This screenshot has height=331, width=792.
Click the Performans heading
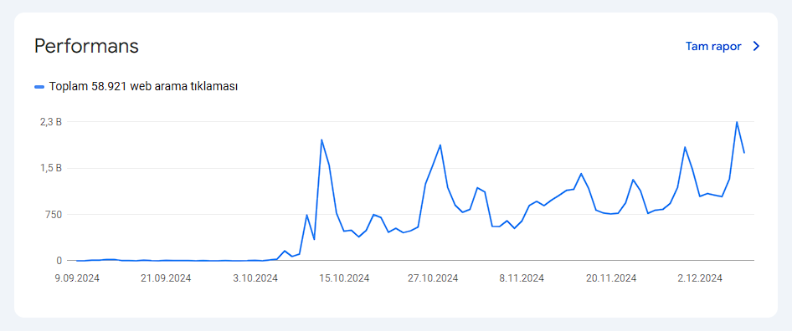coord(86,46)
